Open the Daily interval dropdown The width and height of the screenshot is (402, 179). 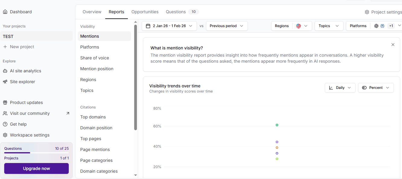(340, 88)
